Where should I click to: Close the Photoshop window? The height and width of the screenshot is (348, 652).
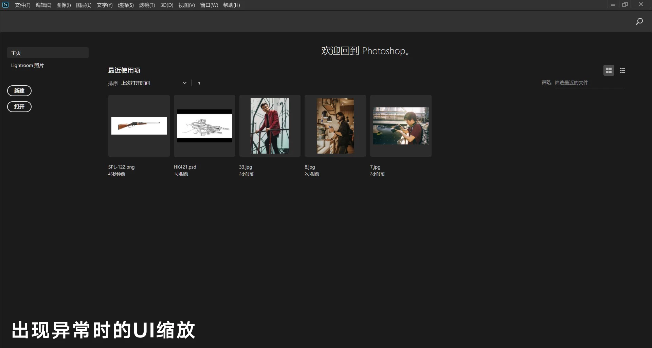(641, 4)
